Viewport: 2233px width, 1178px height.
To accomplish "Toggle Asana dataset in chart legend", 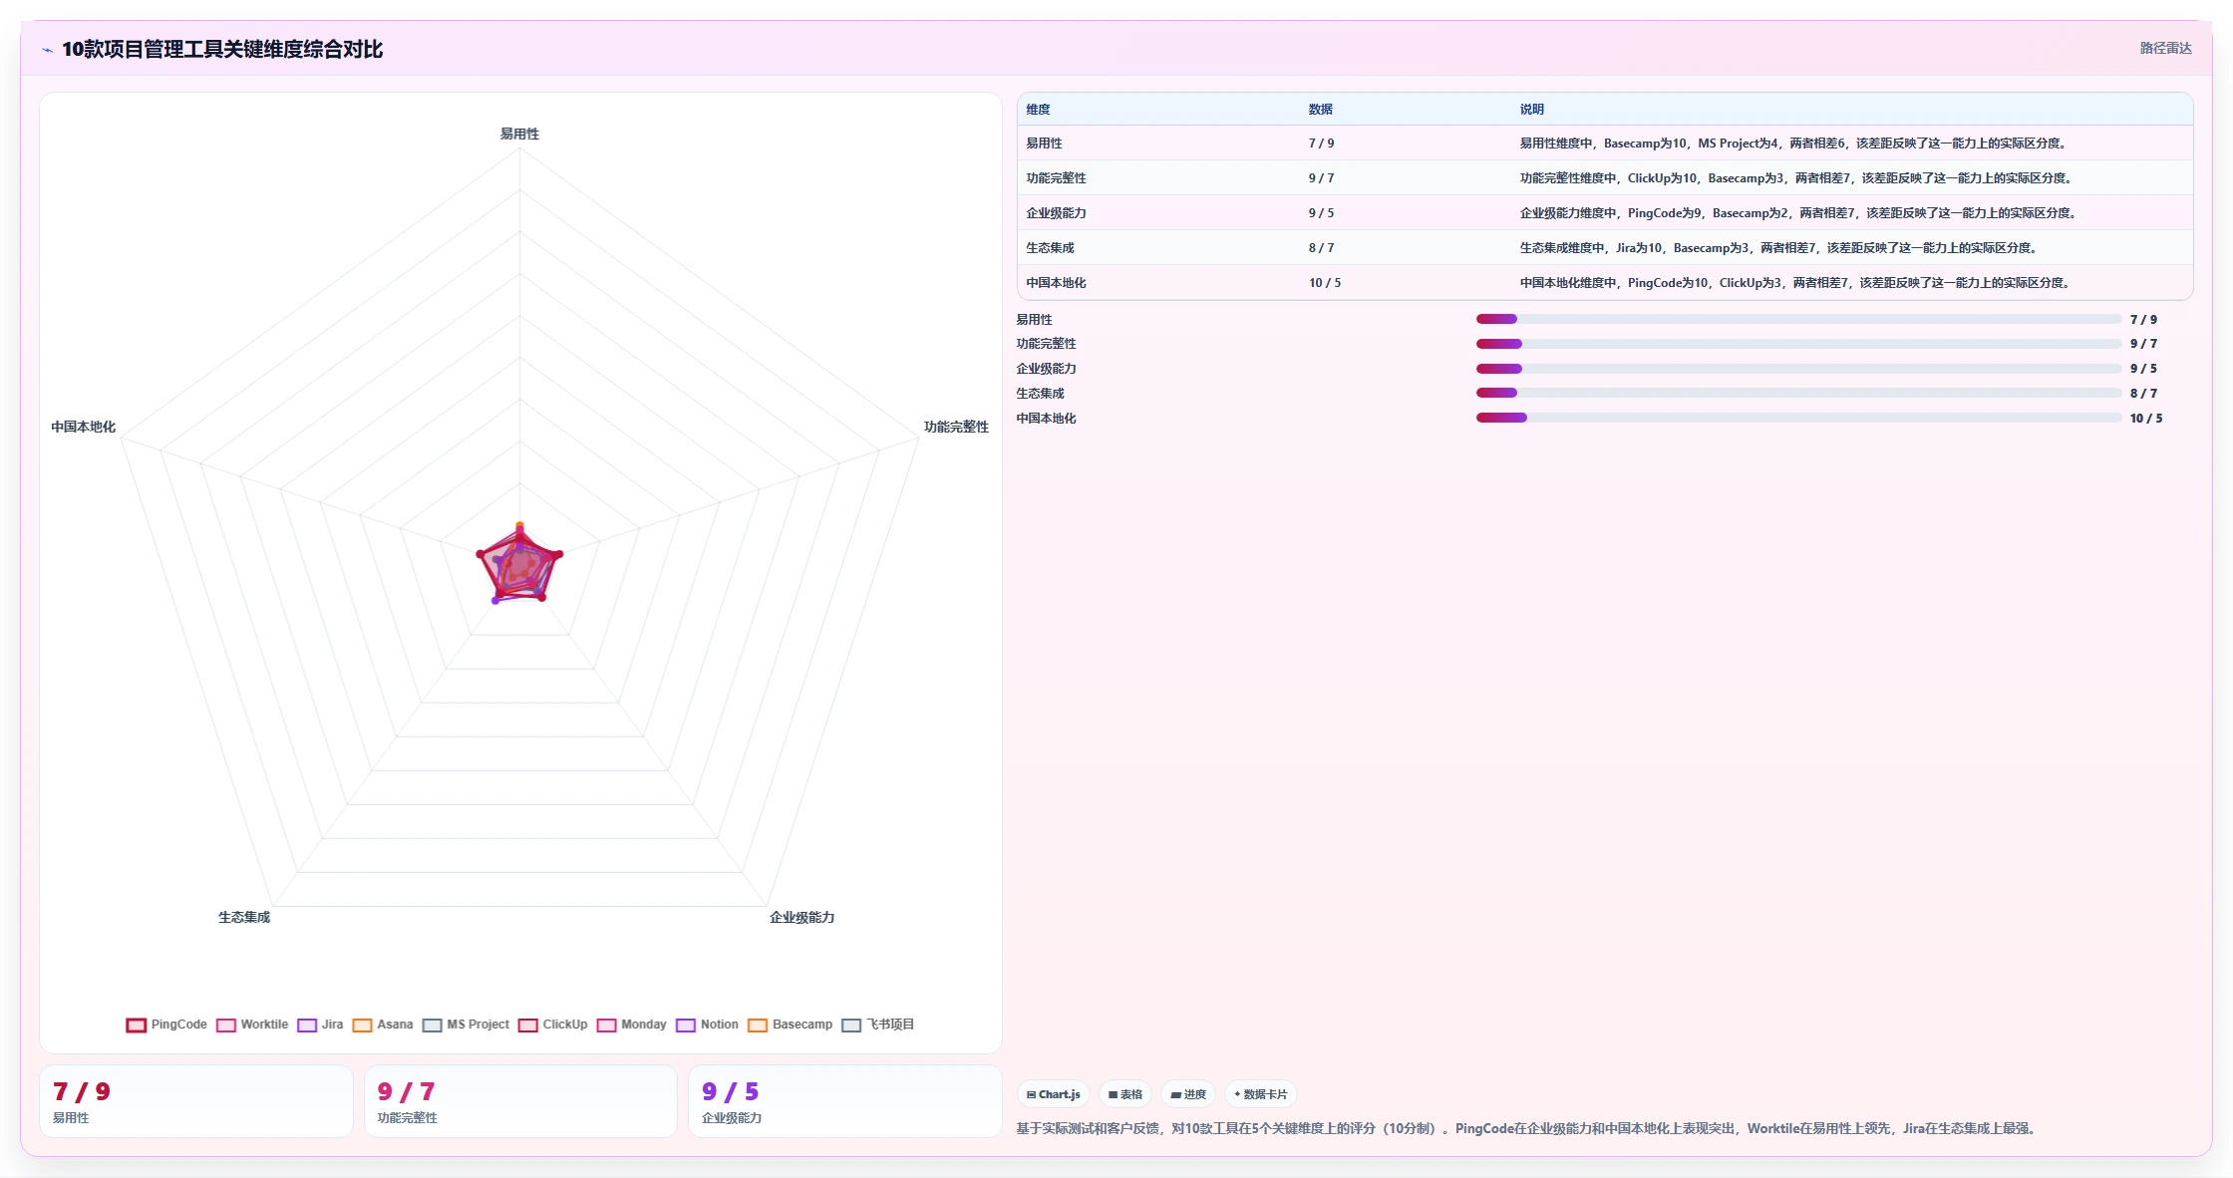I will [x=383, y=1025].
